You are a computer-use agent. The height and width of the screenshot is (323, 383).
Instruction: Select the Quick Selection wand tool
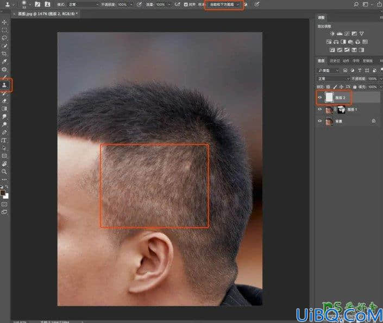coord(4,46)
